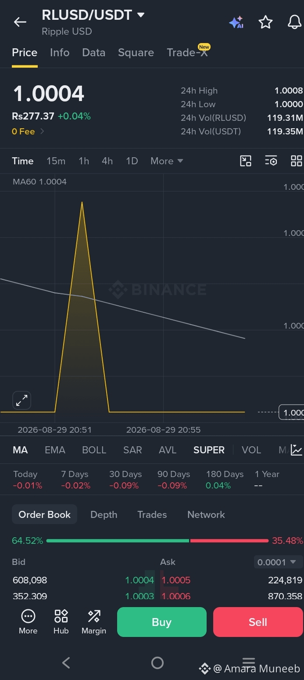Switch to the Square tab
The image size is (304, 680).
136,53
